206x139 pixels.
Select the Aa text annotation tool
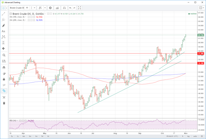click(x=3, y=31)
